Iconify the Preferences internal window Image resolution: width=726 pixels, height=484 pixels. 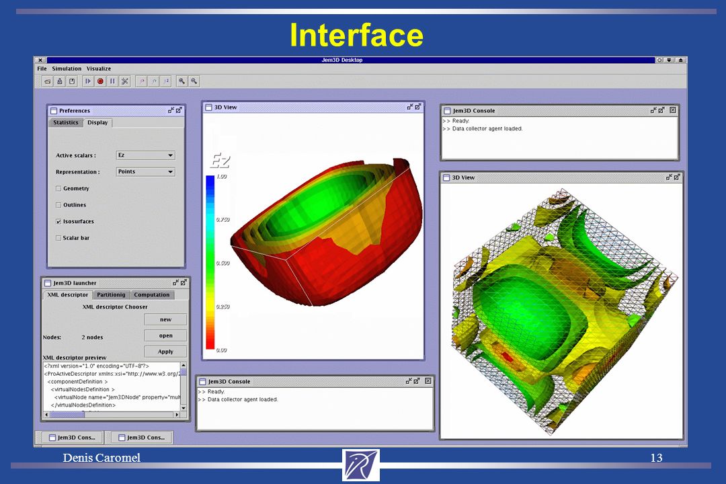[x=171, y=110]
